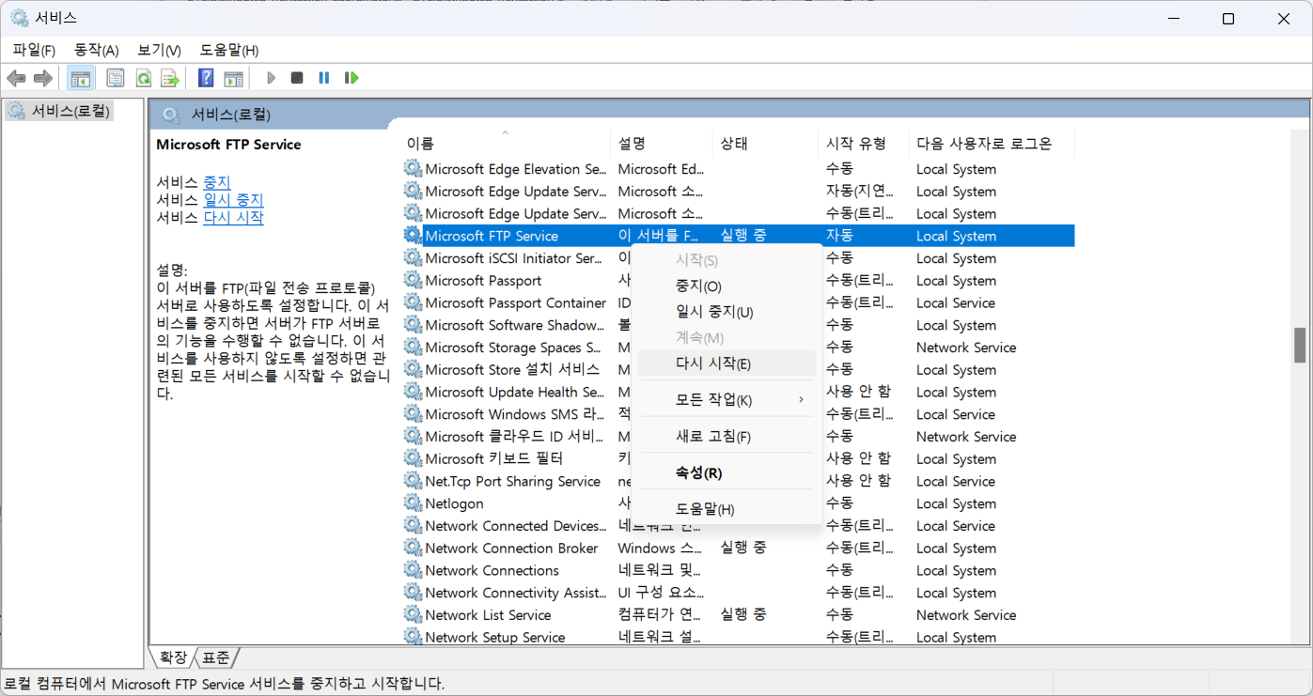Click gear icon beside Microsoft Passport Container

tap(413, 302)
